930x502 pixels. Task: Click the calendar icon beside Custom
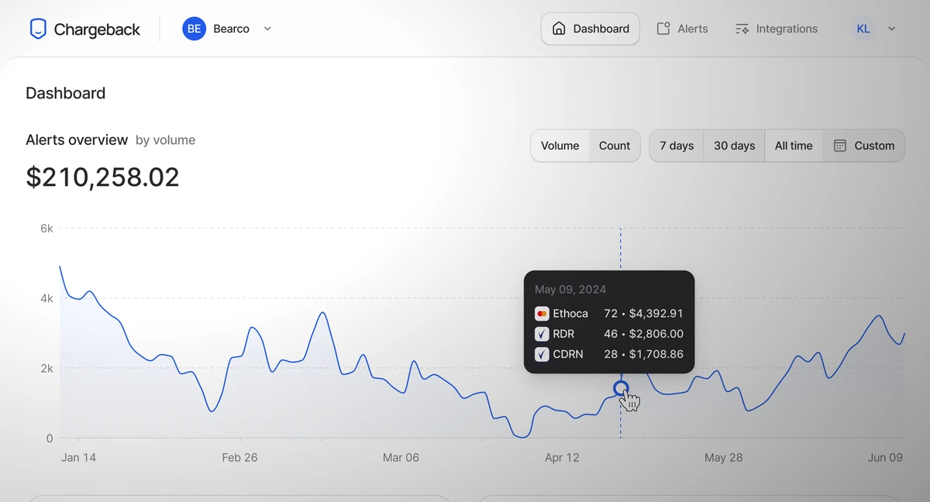[x=840, y=146]
